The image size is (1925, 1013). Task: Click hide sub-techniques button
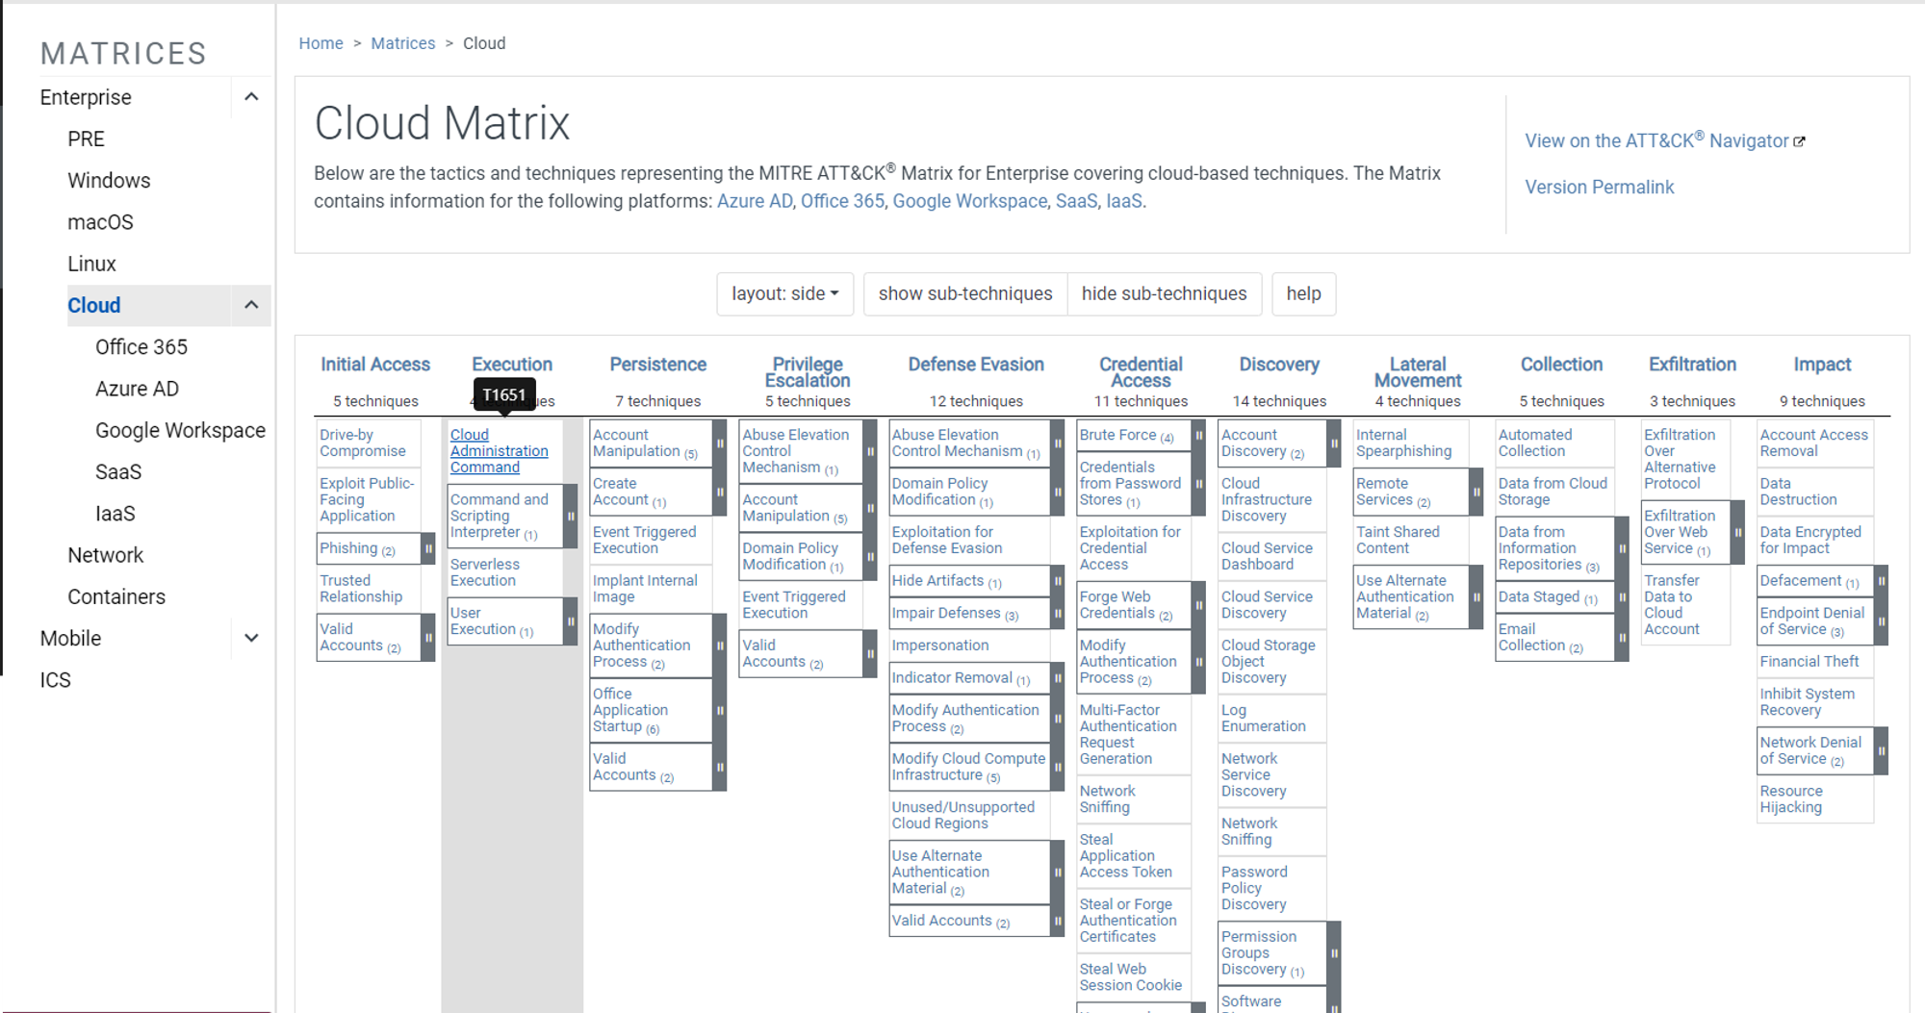(x=1165, y=293)
